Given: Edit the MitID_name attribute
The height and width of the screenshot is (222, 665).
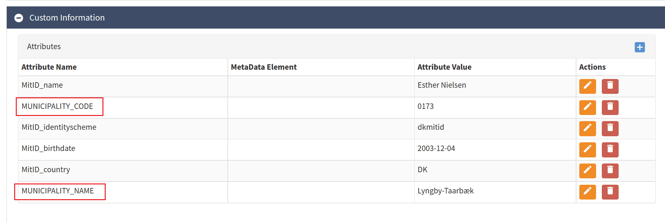Looking at the screenshot, I should (x=587, y=86).
